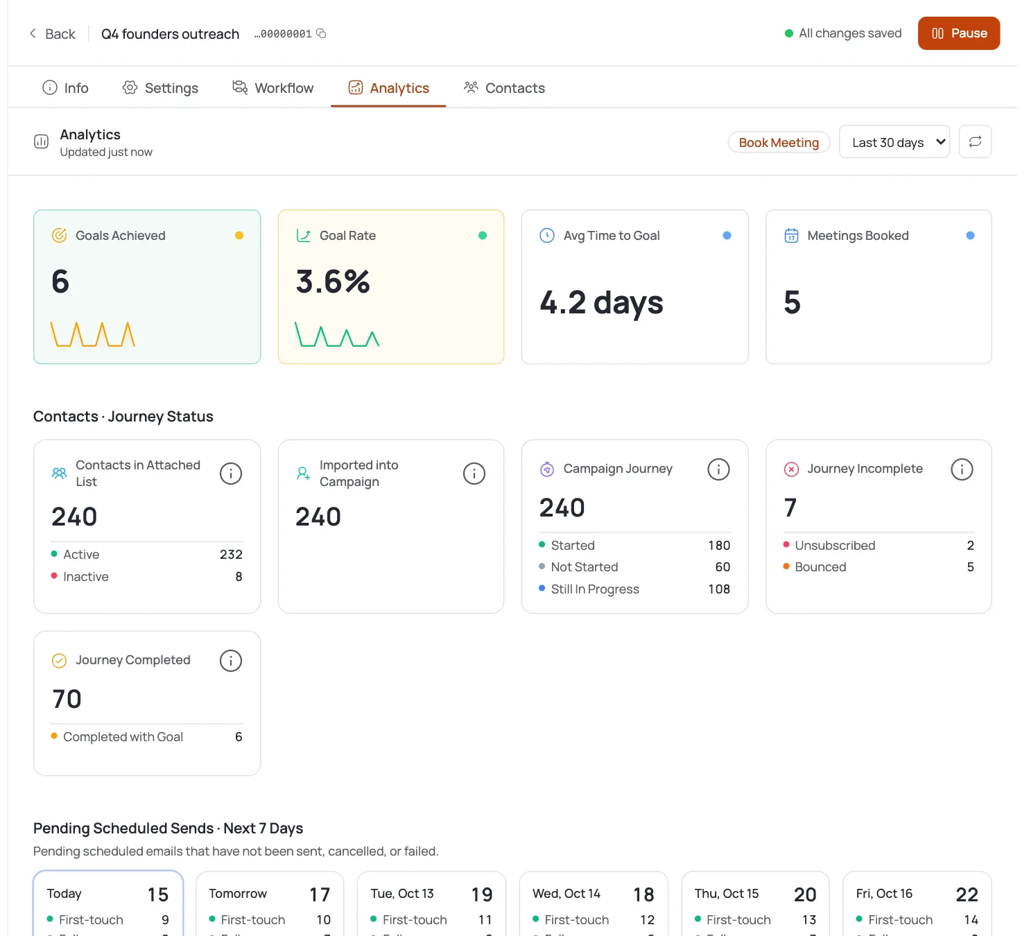Image resolution: width=1029 pixels, height=936 pixels.
Task: Select the Today pending sends card
Action: click(x=108, y=903)
